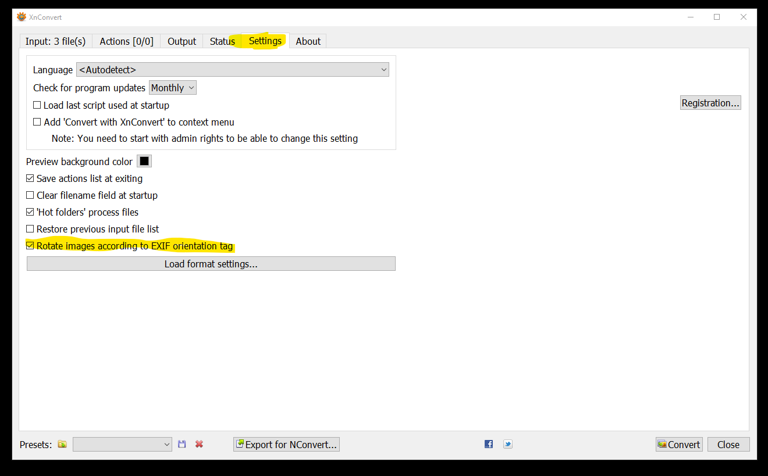Screen dimensions: 768x476
Task: Expand the Presets combo box
Action: pyautogui.click(x=122, y=444)
